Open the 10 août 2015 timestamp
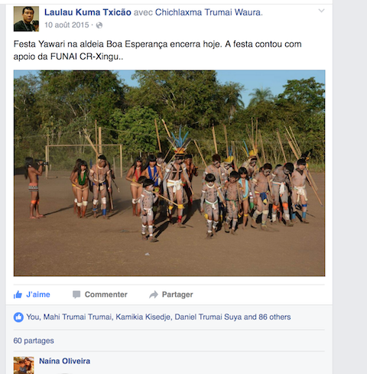Image resolution: width=367 pixels, height=374 pixels. coord(67,25)
